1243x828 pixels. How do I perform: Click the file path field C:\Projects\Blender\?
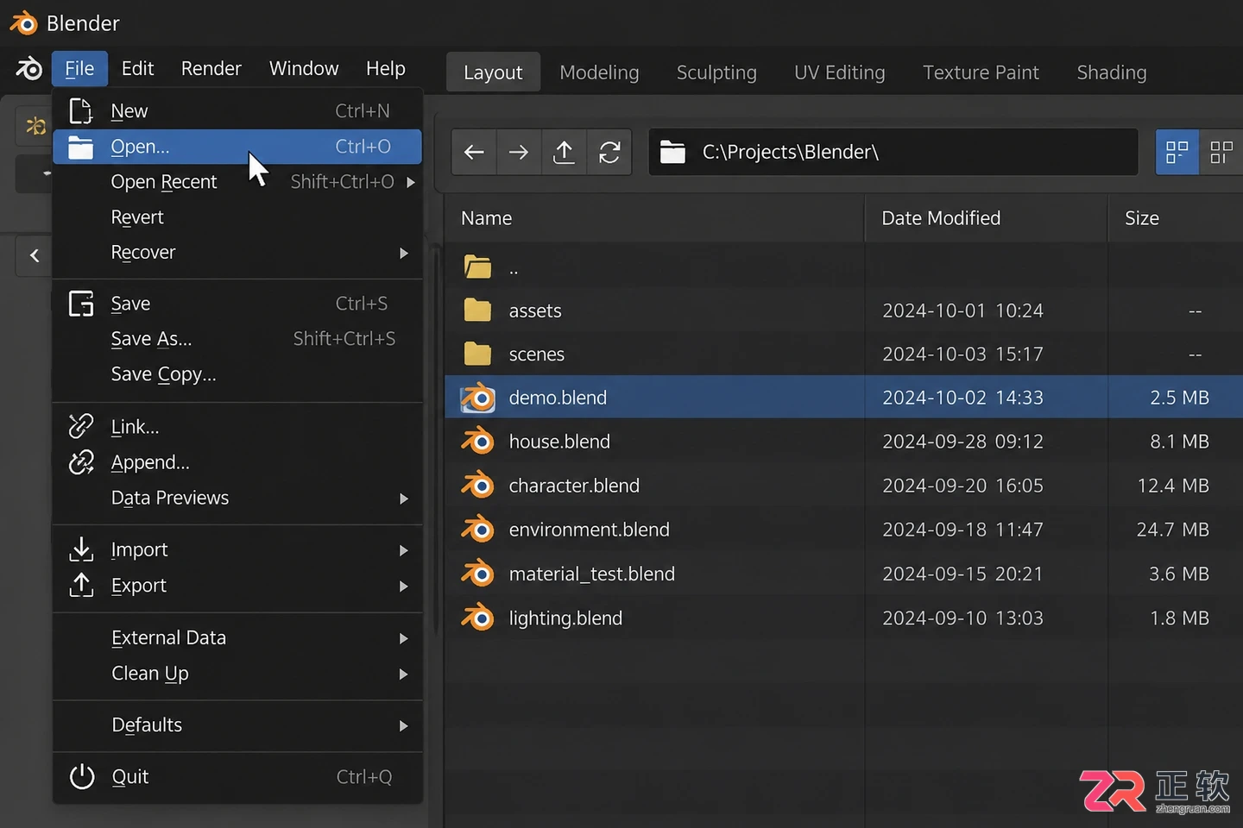(x=893, y=153)
